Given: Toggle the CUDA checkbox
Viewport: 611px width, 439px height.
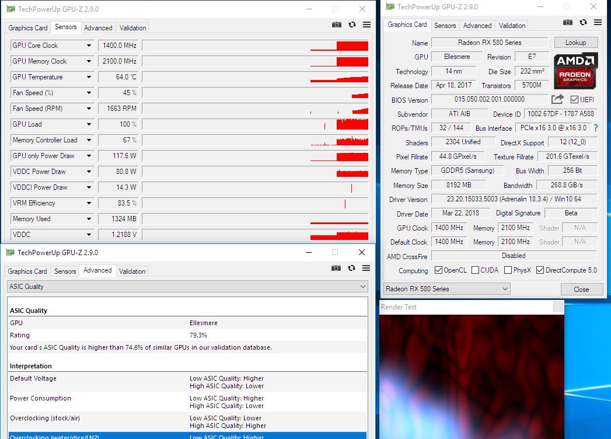Looking at the screenshot, I should tap(475, 270).
